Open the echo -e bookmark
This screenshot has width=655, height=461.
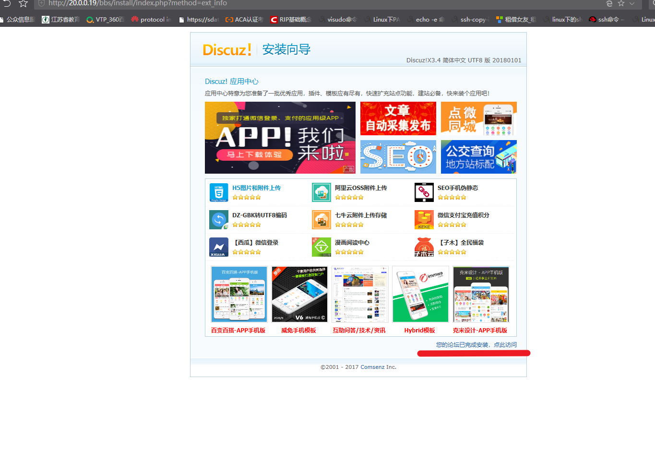[426, 20]
